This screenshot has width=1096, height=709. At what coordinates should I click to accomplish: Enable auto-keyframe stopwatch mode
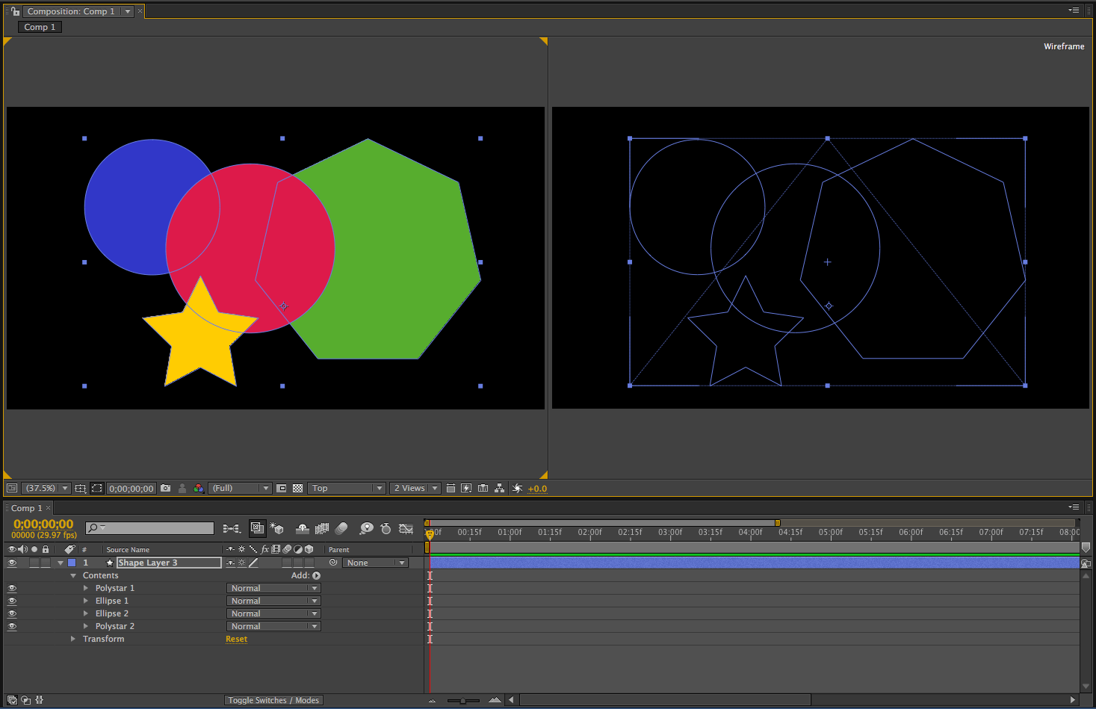(x=386, y=528)
